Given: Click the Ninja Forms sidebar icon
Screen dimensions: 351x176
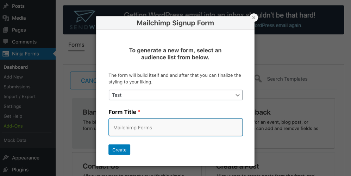Looking at the screenshot, I should click(x=6, y=54).
